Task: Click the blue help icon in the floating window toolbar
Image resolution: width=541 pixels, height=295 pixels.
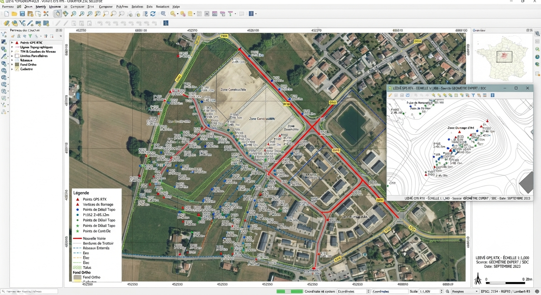Action: [493, 95]
